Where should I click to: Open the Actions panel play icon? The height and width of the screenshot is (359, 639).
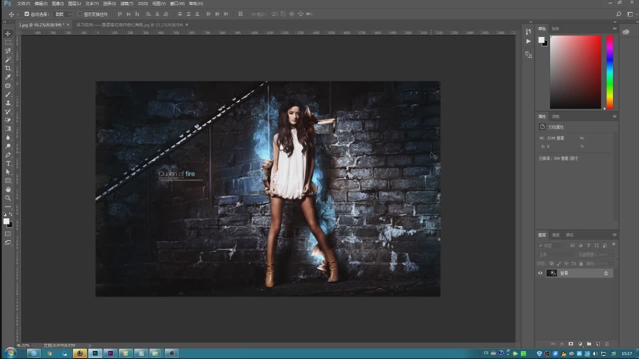coord(529,41)
